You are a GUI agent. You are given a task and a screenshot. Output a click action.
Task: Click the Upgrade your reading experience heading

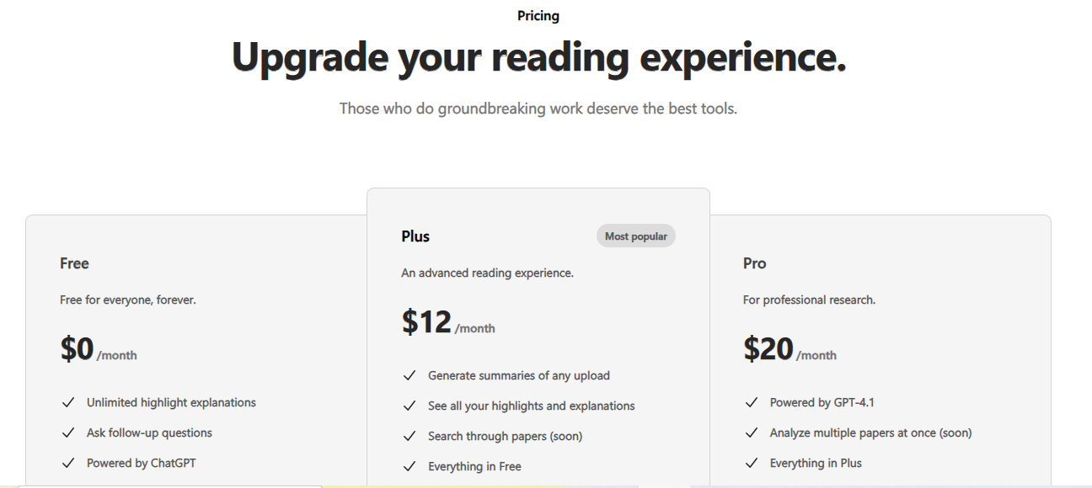pos(538,57)
